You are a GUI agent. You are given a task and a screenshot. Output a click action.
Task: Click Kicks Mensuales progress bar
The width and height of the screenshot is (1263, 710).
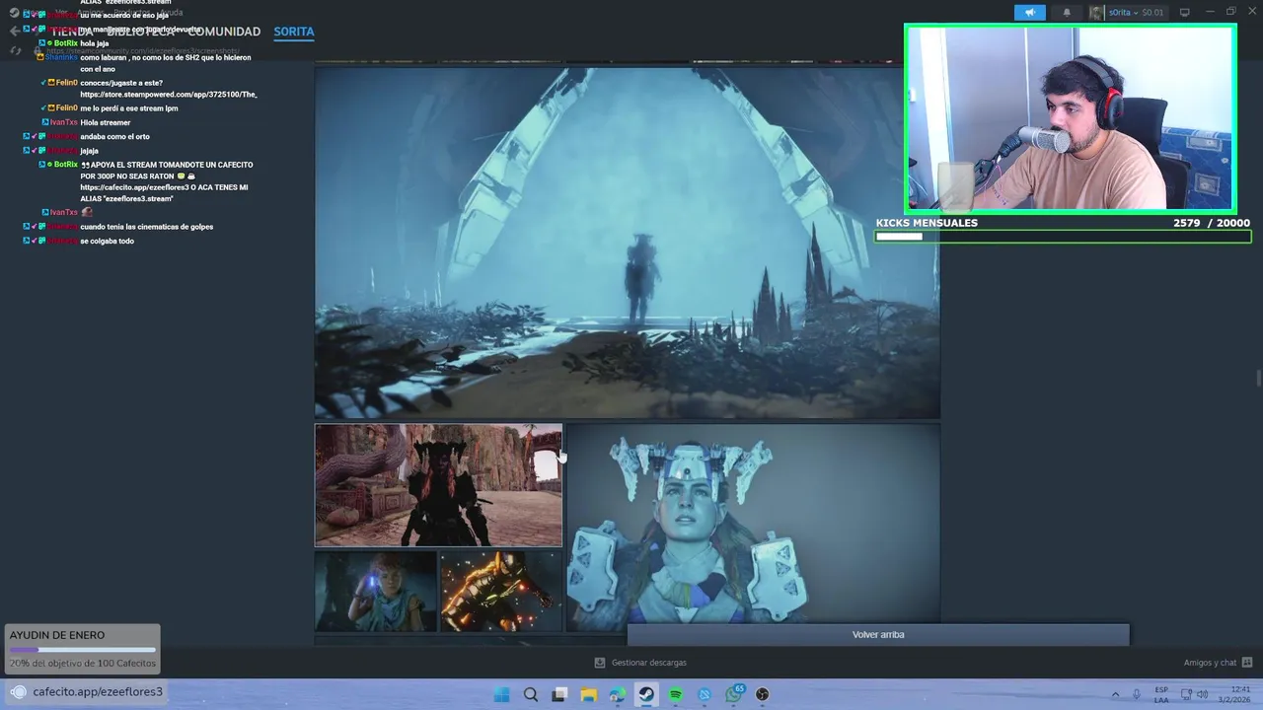pyautogui.click(x=1063, y=237)
